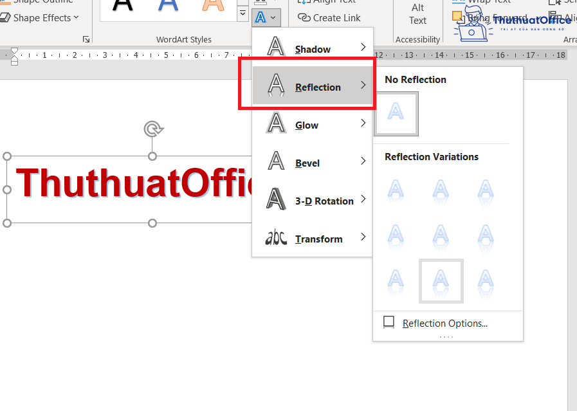Open the Shadow submenu
Screen dimensions: 577x411
pos(313,48)
